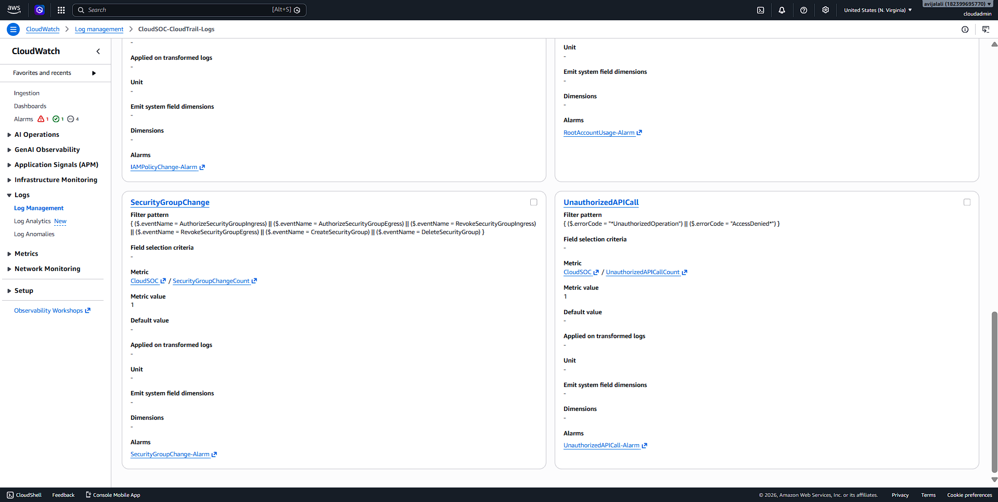Image resolution: width=998 pixels, height=502 pixels.
Task: Open the Amazon Q icon in header
Action: pyautogui.click(x=40, y=10)
